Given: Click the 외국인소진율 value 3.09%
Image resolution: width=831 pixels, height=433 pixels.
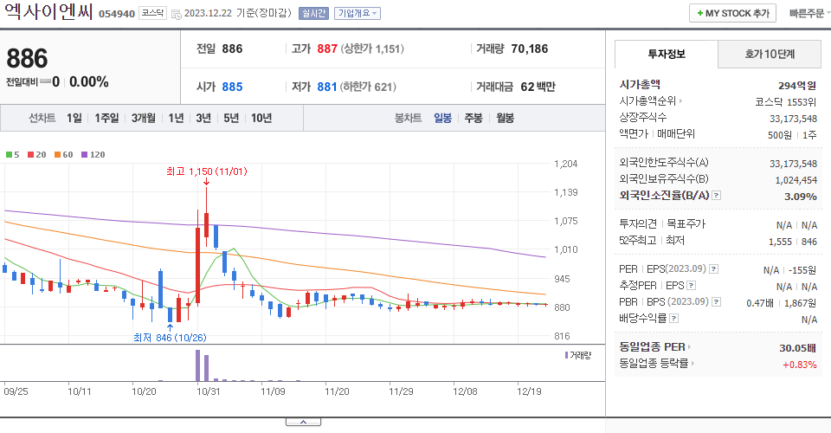Looking at the screenshot, I should 800,197.
